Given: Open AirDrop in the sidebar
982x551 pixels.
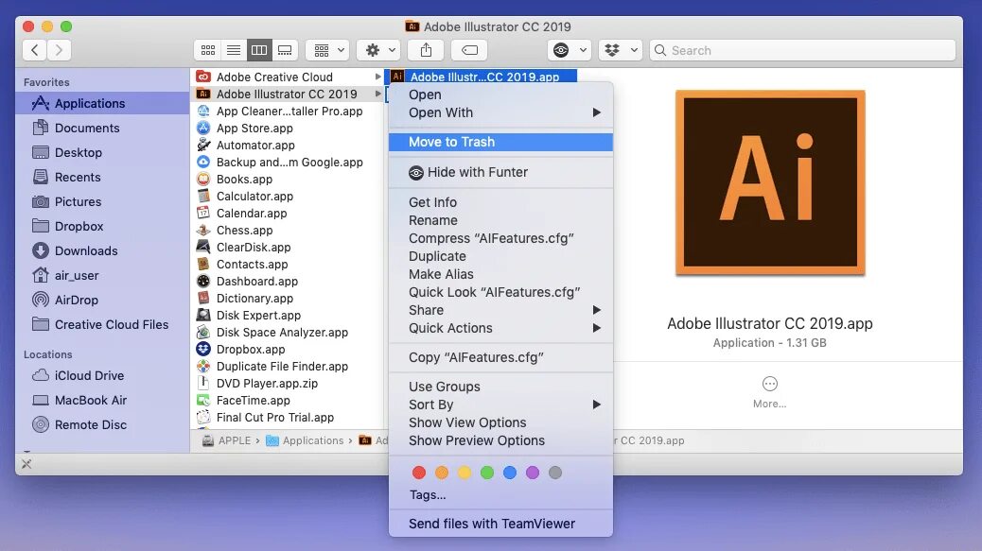Looking at the screenshot, I should pos(102,301).
